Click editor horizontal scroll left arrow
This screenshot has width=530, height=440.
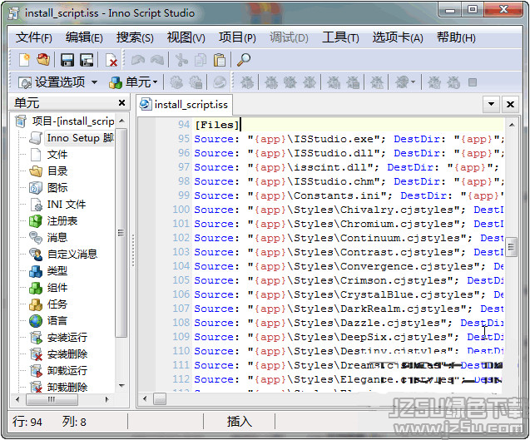pos(145,398)
